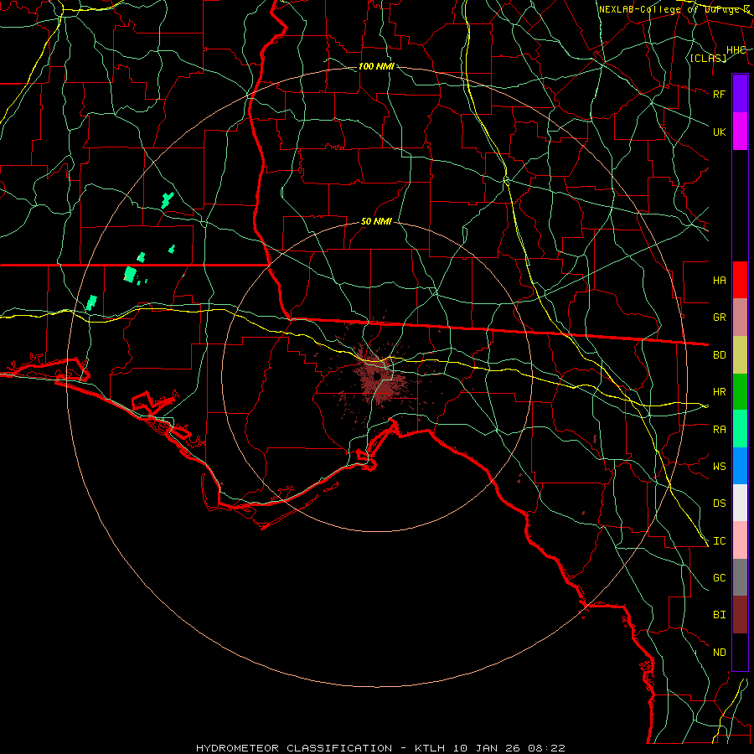Viewport: 754px width, 754px height.
Task: Click the IC pink legend swatch
Action: click(x=740, y=540)
